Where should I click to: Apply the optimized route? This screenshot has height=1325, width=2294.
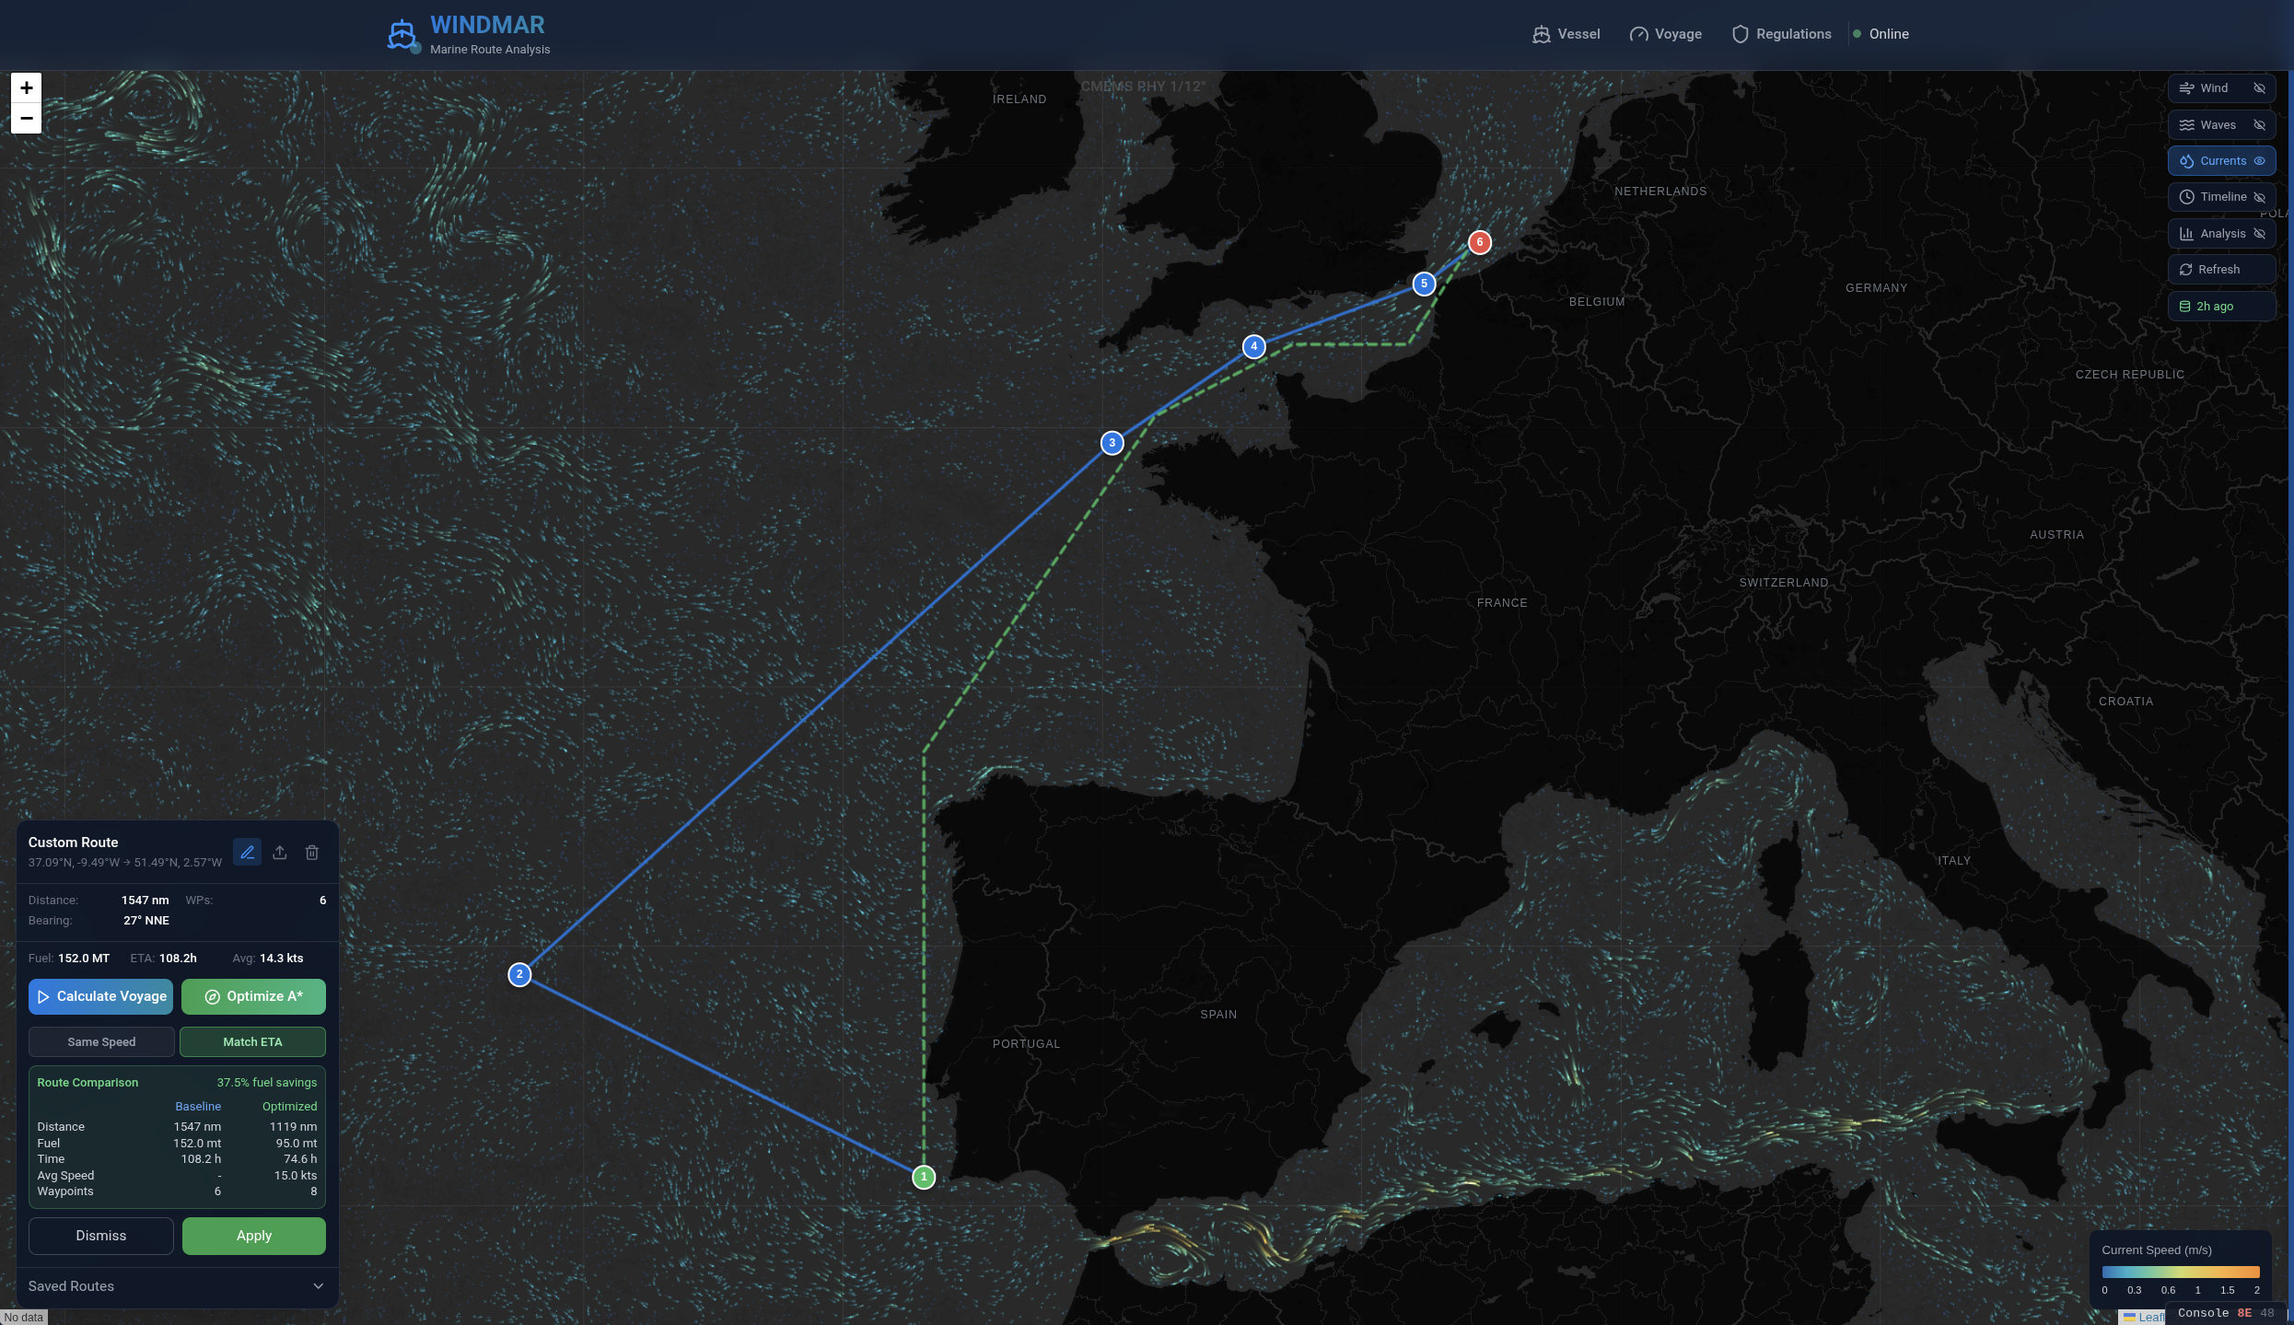click(253, 1236)
